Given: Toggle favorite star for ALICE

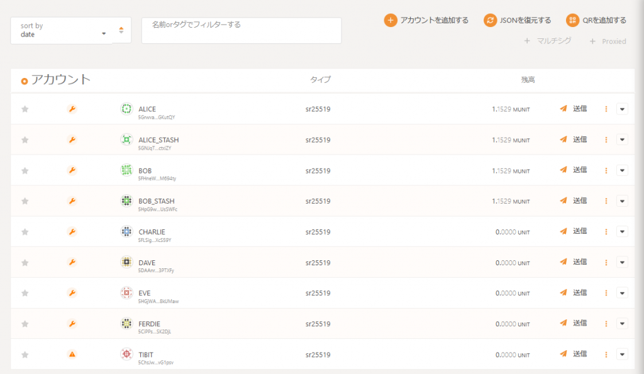Looking at the screenshot, I should pos(25,109).
